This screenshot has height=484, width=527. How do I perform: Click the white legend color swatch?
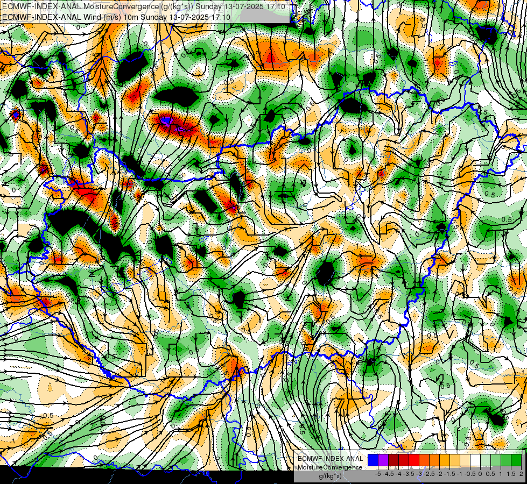475,460
